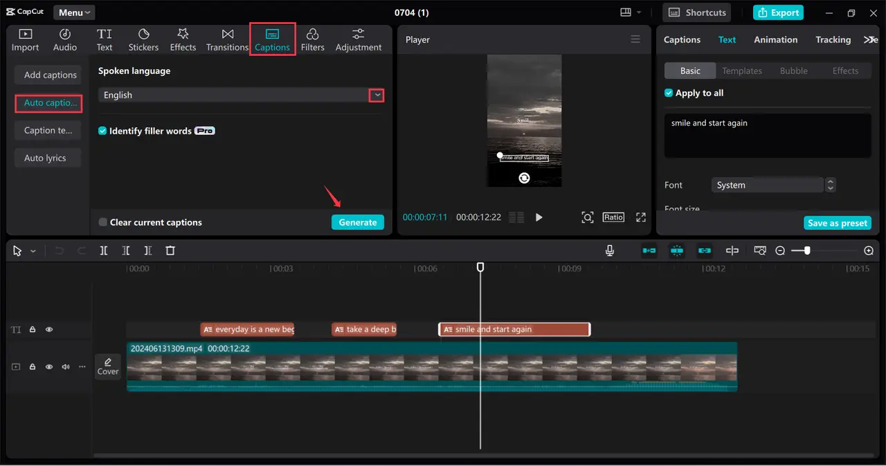
Task: Select the Effects sub-tab in Text panel
Action: 845,71
